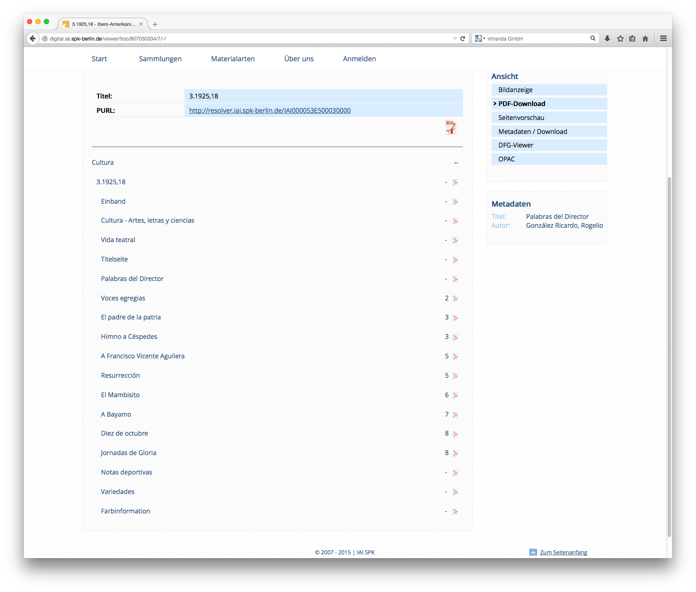Open the DFG-Viewer option
Screen dimensions: 696x592
point(549,145)
